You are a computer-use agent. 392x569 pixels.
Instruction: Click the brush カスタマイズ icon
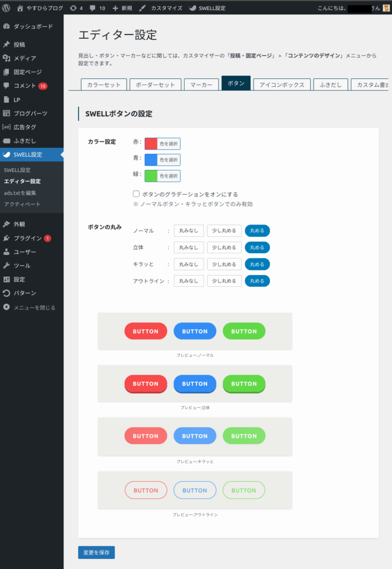pos(142,8)
